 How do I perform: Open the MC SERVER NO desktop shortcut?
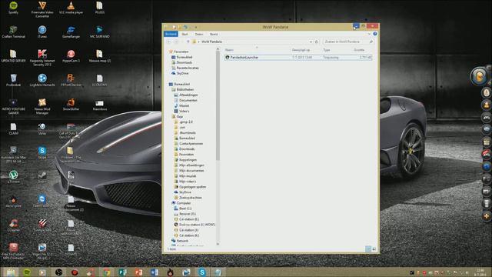click(x=99, y=32)
